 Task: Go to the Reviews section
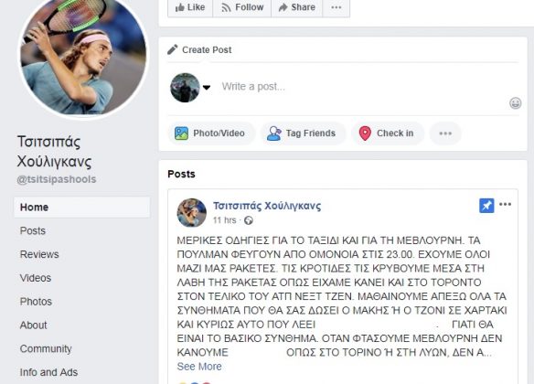tap(39, 254)
